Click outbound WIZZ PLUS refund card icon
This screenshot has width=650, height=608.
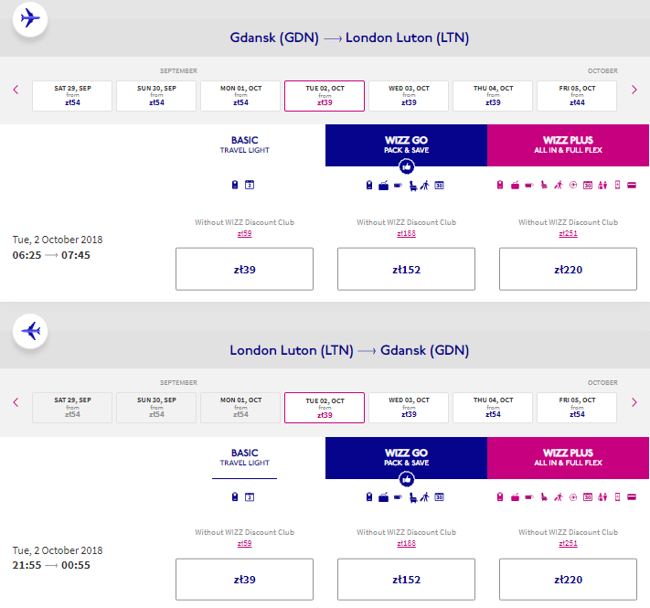[632, 186]
